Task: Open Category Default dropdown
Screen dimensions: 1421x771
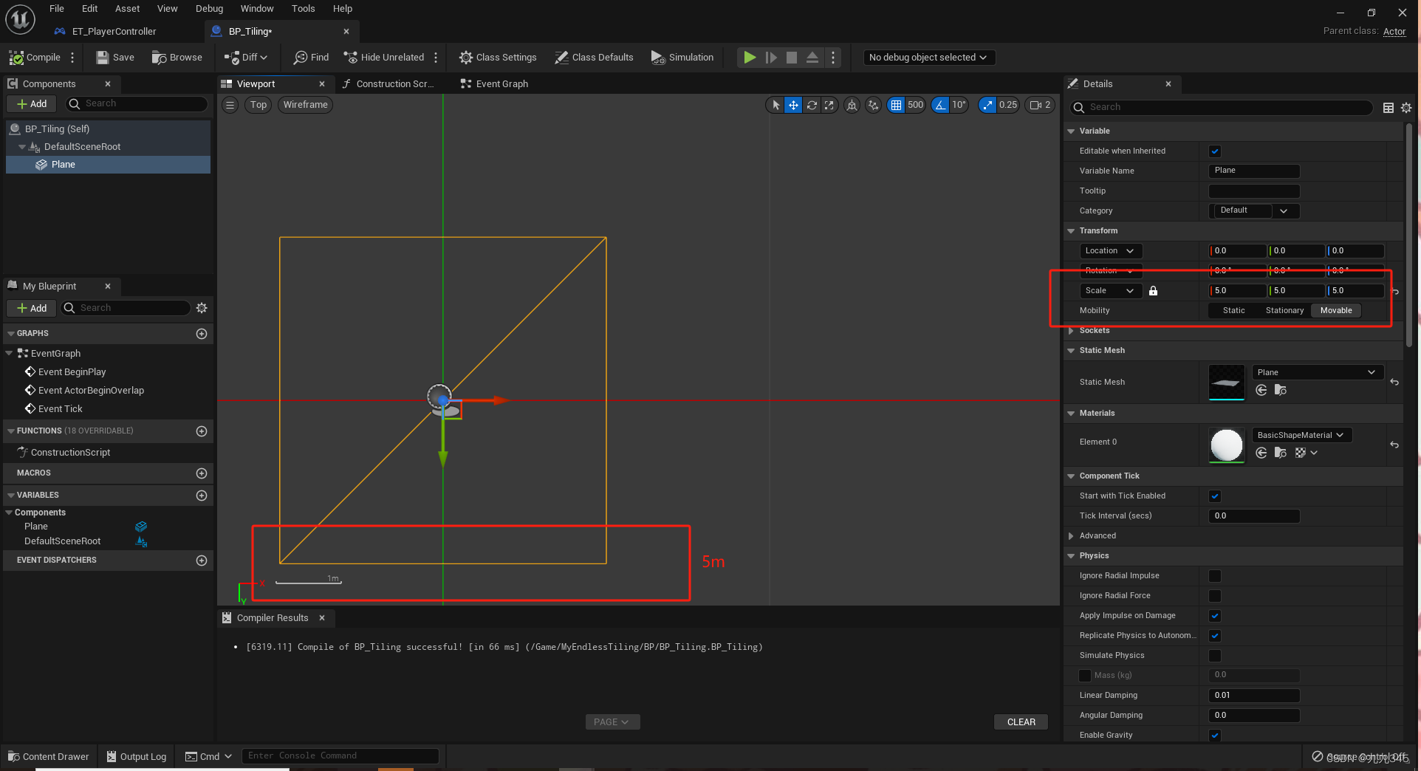Action: 1255,210
